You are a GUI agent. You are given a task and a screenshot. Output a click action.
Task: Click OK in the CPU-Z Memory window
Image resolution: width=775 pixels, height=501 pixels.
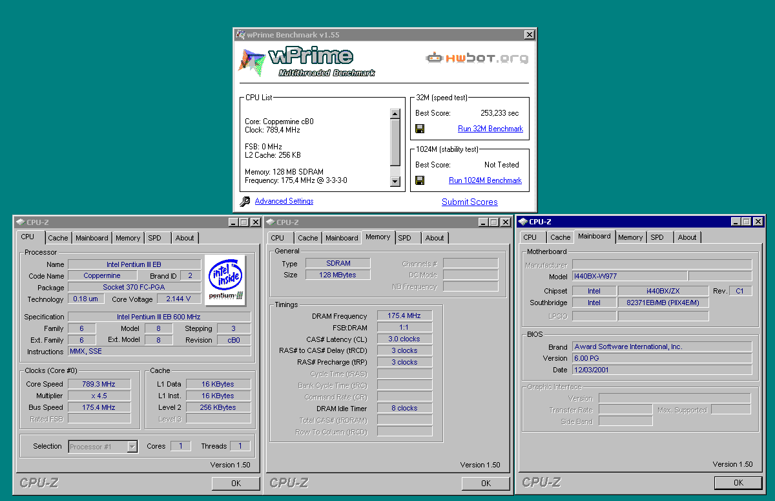click(x=486, y=483)
